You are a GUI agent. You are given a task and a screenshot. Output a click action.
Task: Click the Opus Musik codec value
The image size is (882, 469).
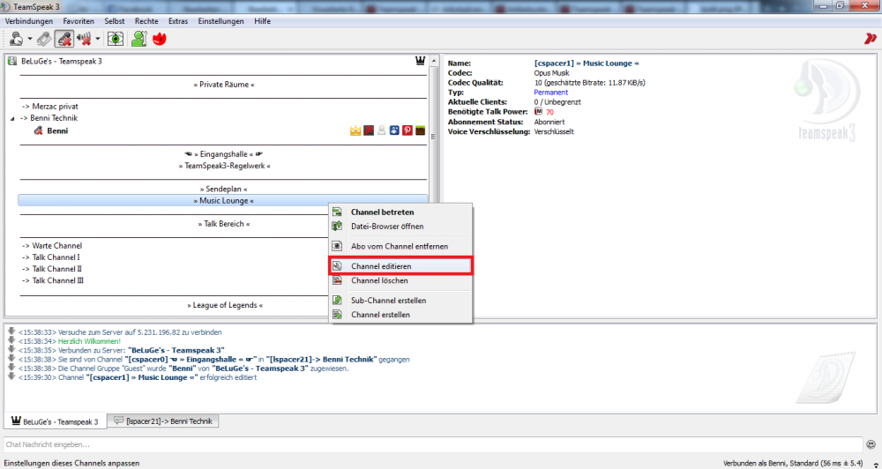pyautogui.click(x=551, y=73)
